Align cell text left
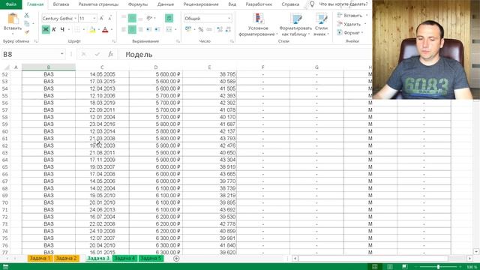Viewport: 480px width, 270px height. click(124, 29)
